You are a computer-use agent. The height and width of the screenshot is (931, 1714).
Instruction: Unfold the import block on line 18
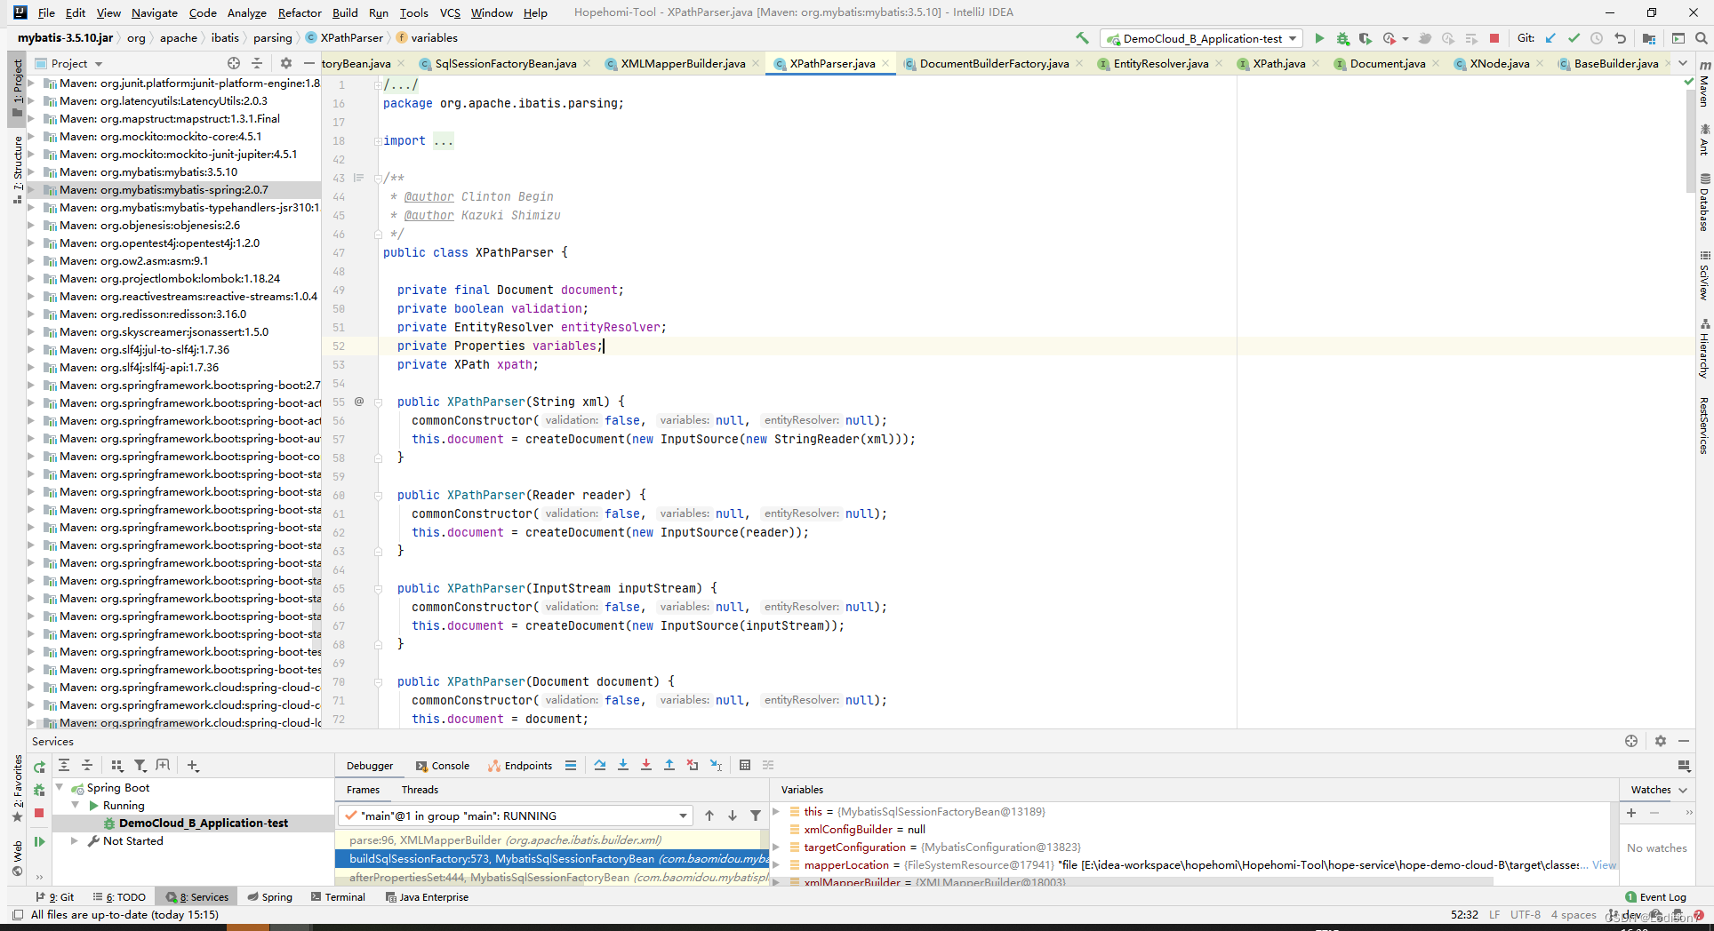tap(377, 140)
